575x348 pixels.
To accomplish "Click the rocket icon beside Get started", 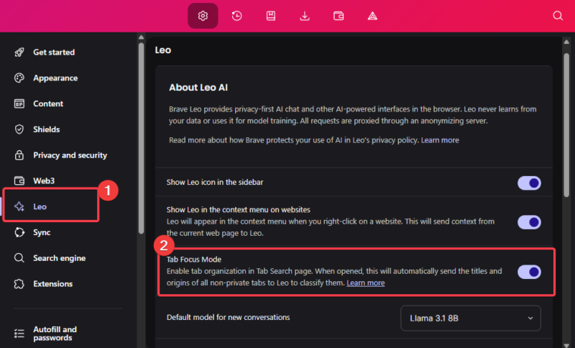I will pos(19,52).
